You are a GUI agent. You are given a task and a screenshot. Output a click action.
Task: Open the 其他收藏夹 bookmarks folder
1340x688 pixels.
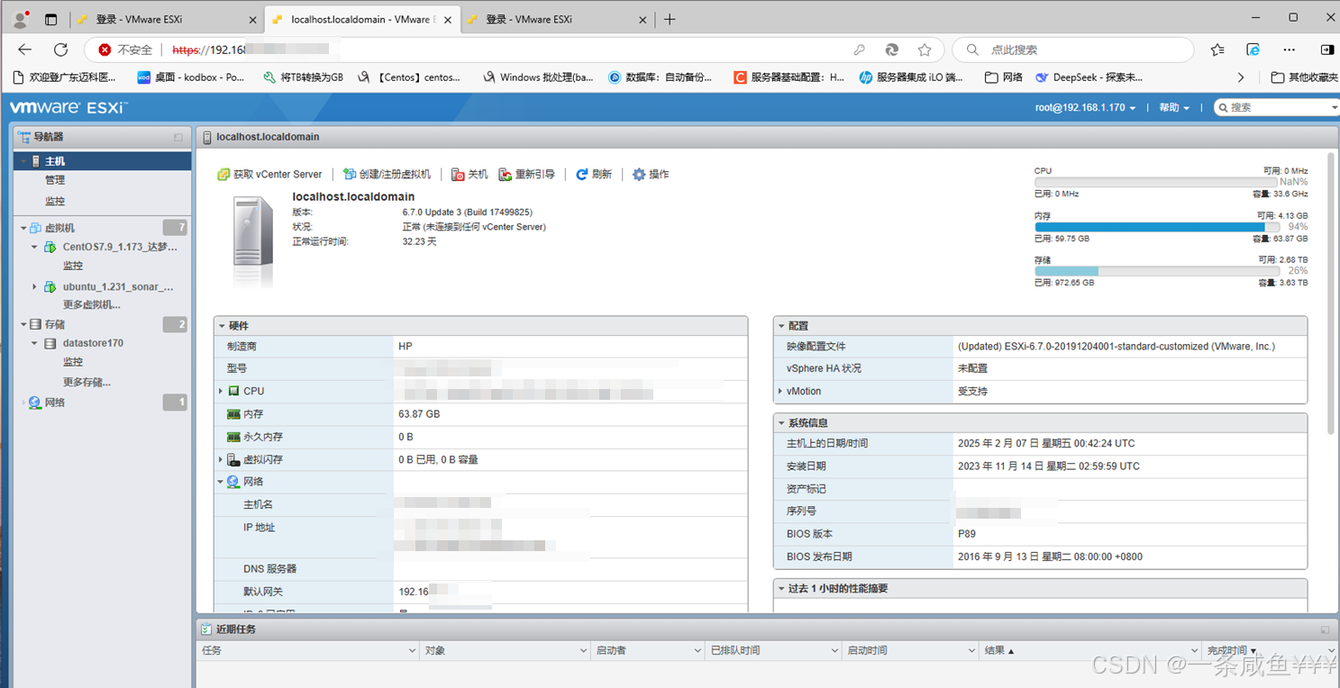tap(1305, 77)
